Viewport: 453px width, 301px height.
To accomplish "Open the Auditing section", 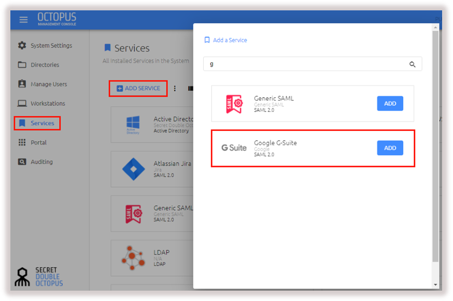I will pyautogui.click(x=36, y=162).
